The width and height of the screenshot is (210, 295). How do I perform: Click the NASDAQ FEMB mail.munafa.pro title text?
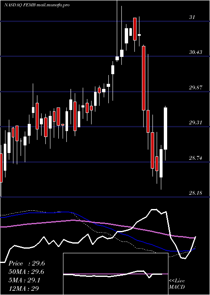coord(37,5)
